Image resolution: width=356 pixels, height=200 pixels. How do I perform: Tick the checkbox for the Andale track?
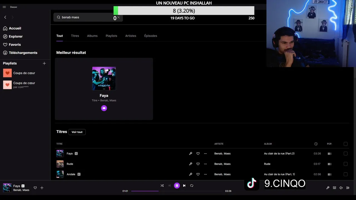pyautogui.click(x=345, y=174)
